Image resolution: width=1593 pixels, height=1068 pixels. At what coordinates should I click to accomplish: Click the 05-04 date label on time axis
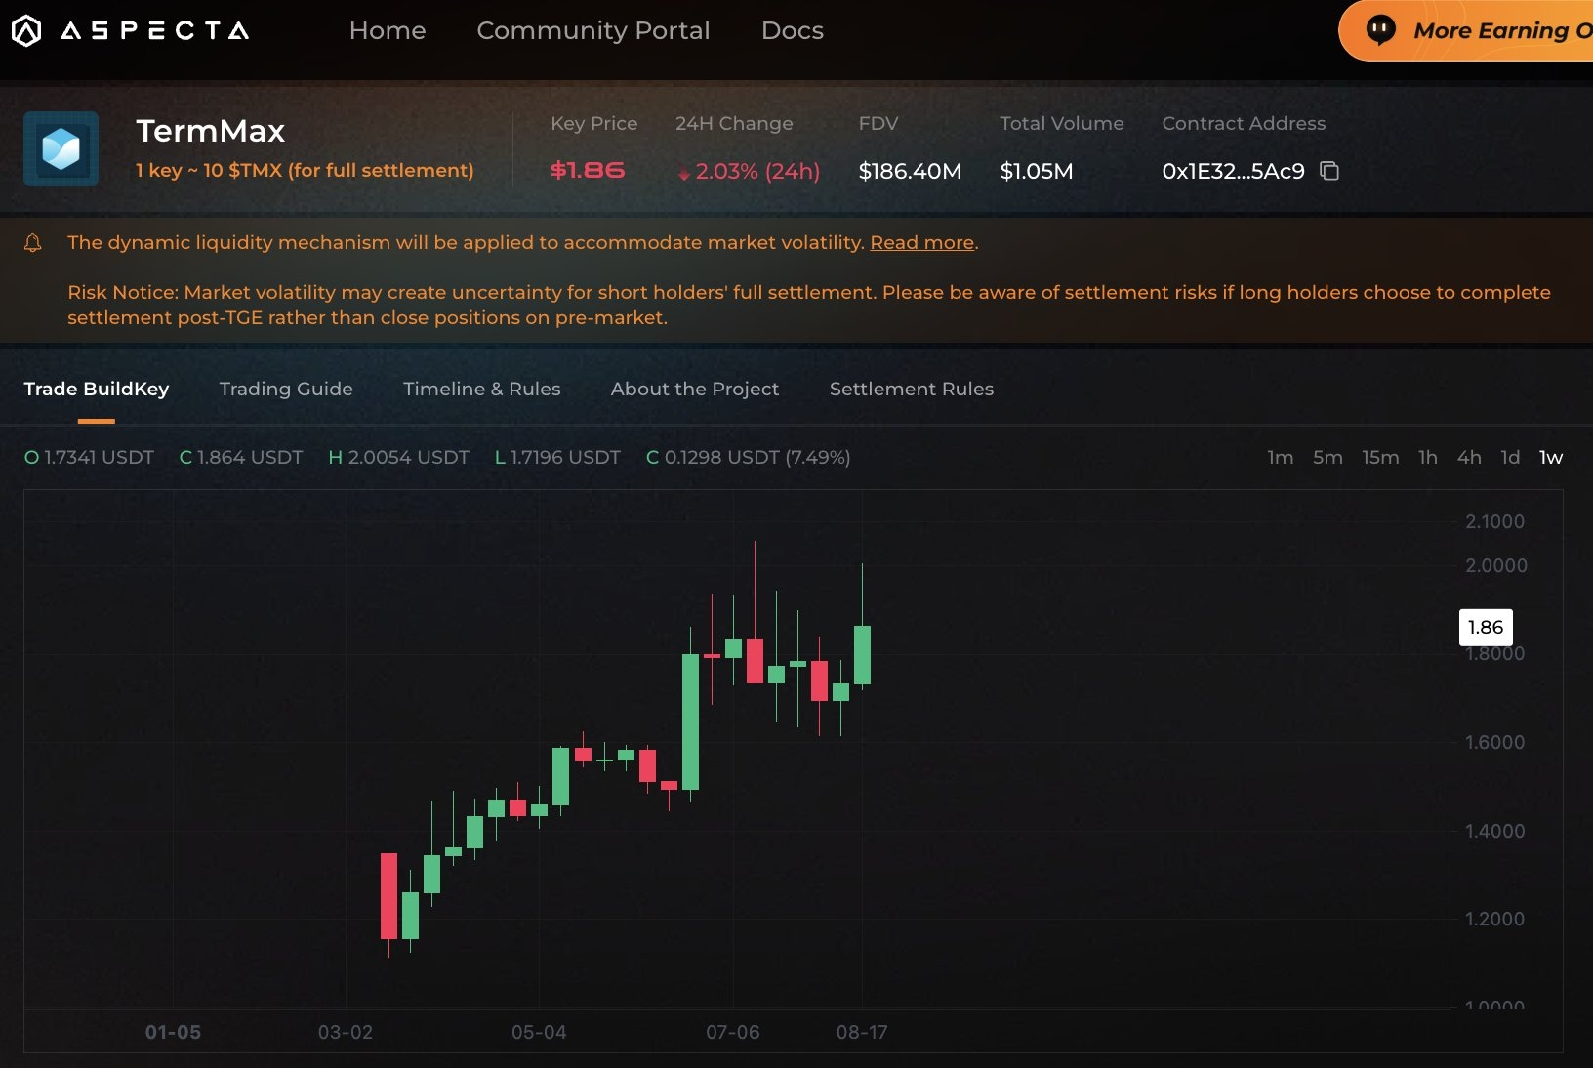point(539,1032)
